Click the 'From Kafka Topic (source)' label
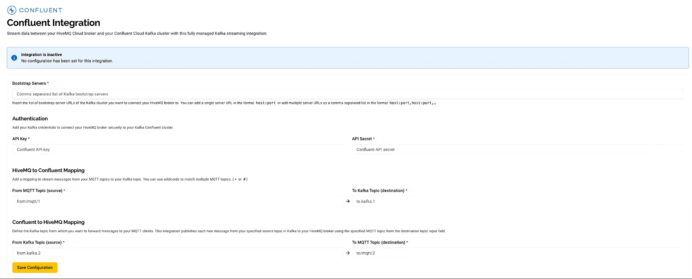 (x=37, y=242)
